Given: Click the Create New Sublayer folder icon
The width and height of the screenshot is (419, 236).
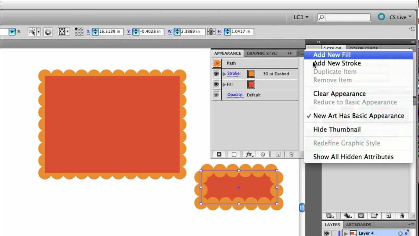Looking at the screenshot, I should [374, 216].
